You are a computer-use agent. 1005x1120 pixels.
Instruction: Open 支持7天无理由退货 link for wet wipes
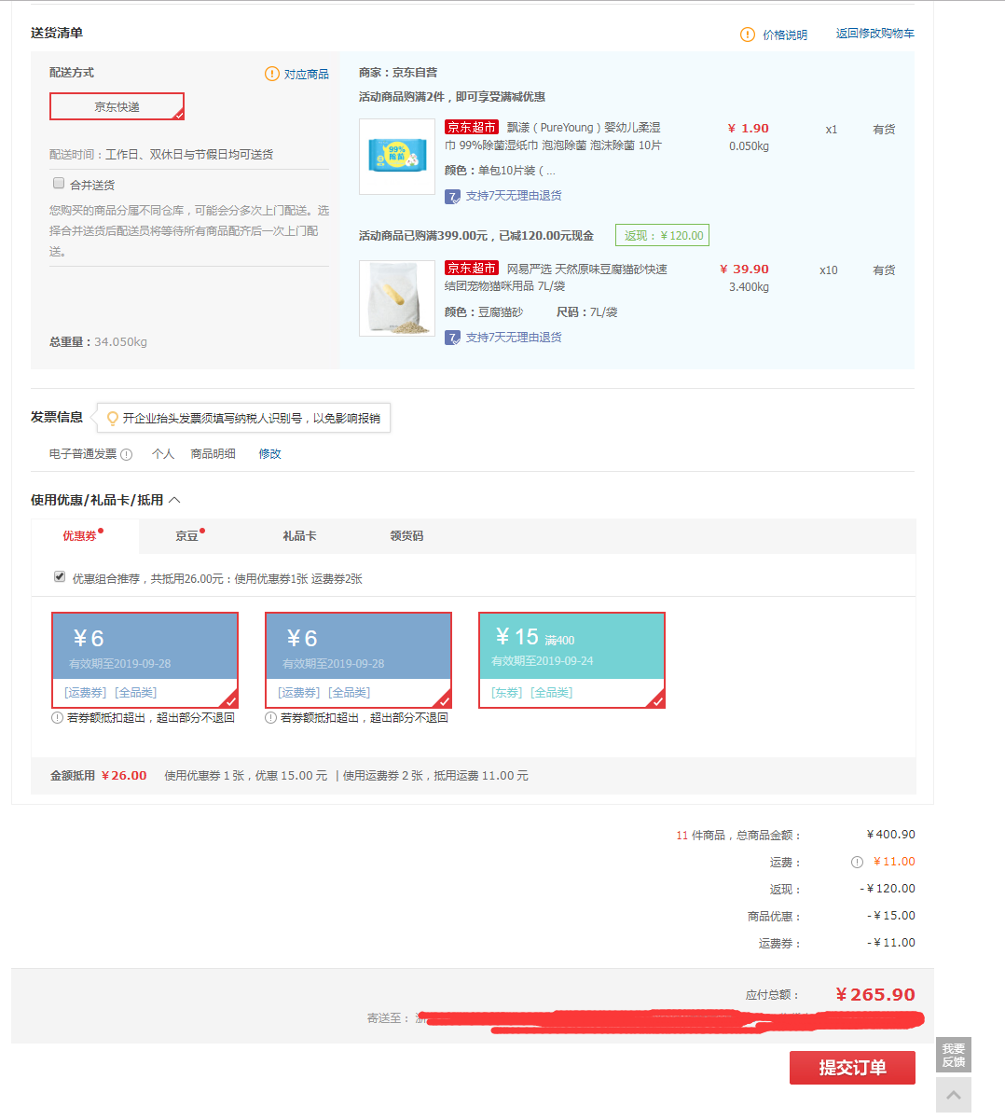pos(514,196)
